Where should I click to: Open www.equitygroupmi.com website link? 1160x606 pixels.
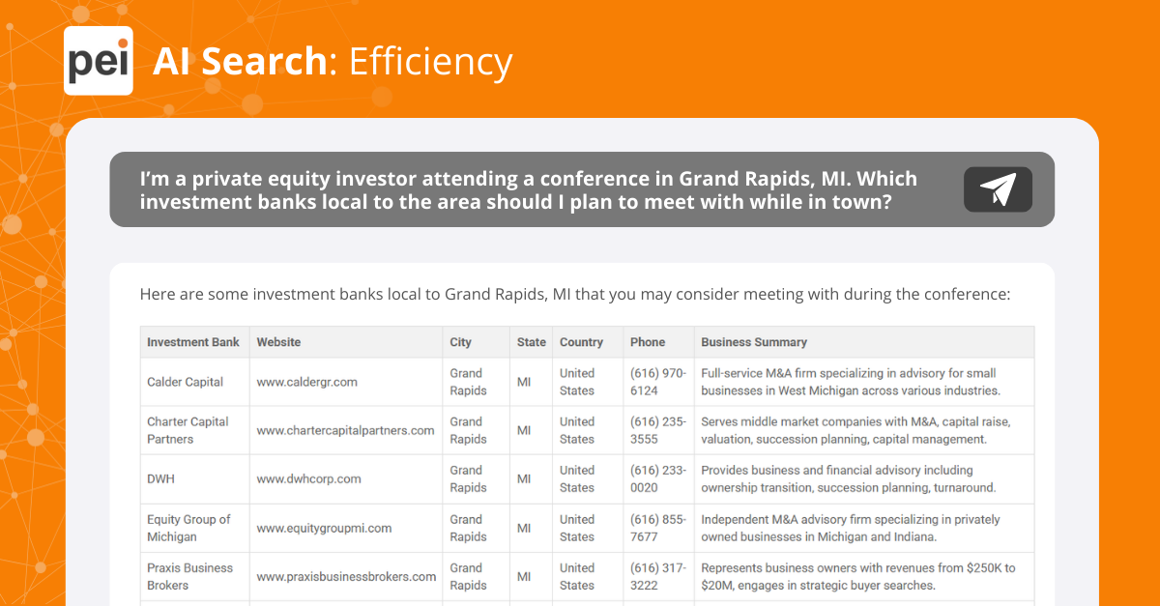325,528
